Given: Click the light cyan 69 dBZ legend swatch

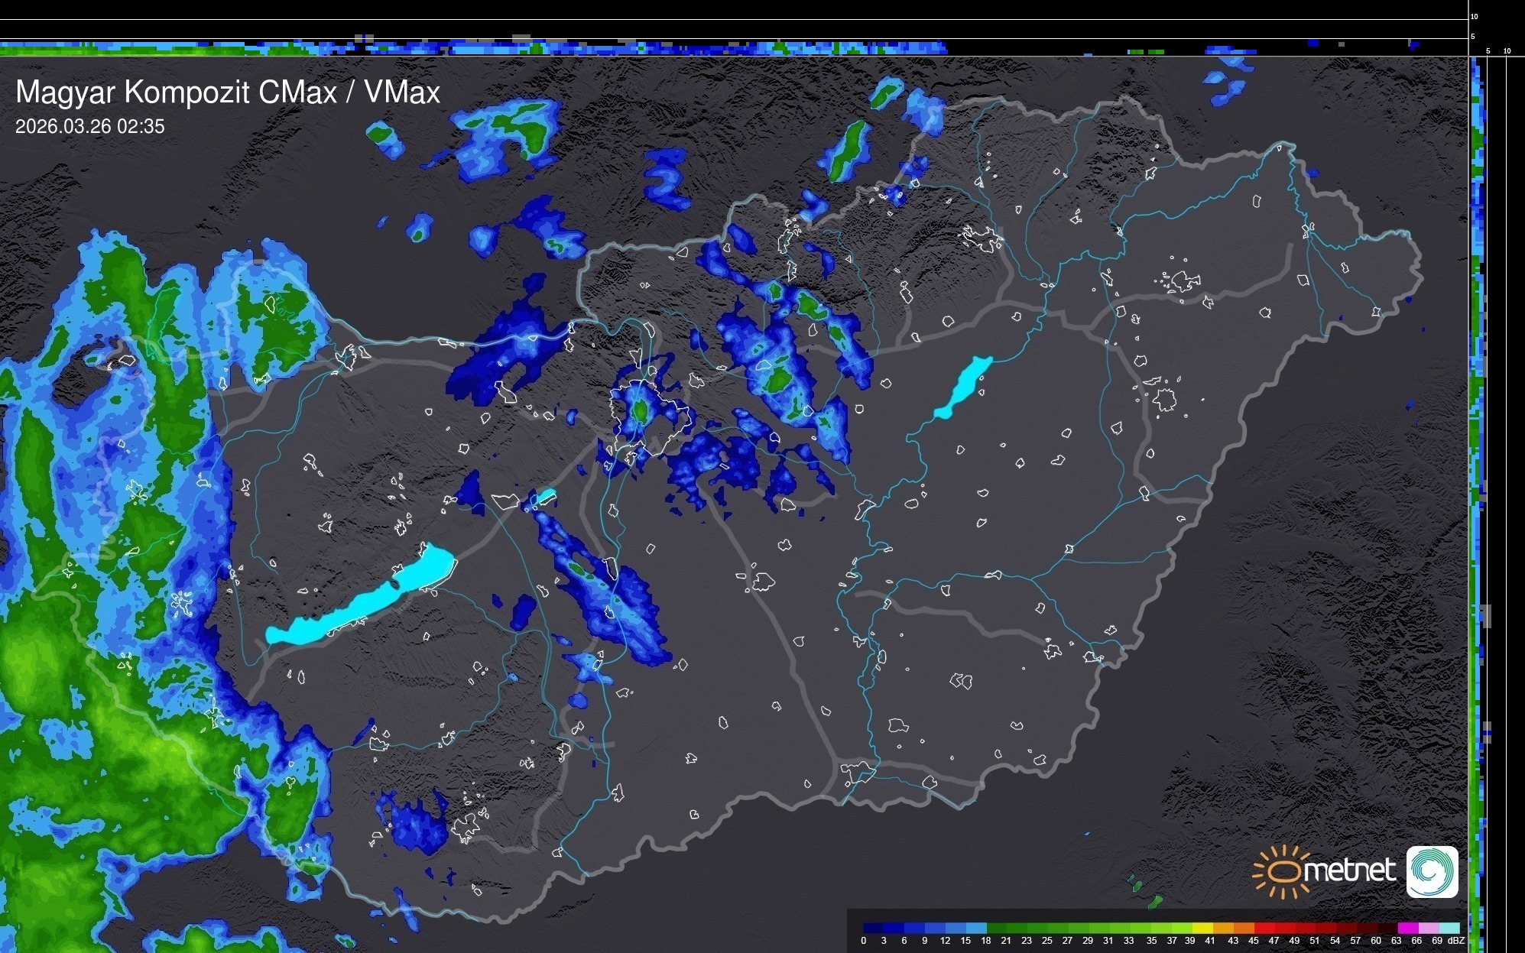Looking at the screenshot, I should pyautogui.click(x=1449, y=928).
